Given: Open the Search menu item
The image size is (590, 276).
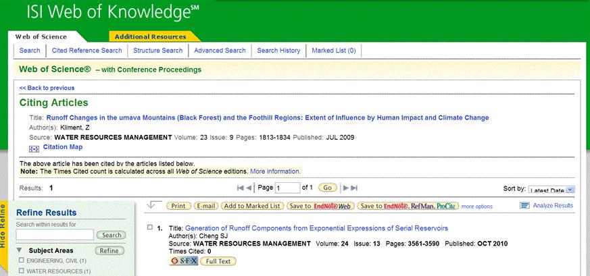Looking at the screenshot, I should (30, 51).
